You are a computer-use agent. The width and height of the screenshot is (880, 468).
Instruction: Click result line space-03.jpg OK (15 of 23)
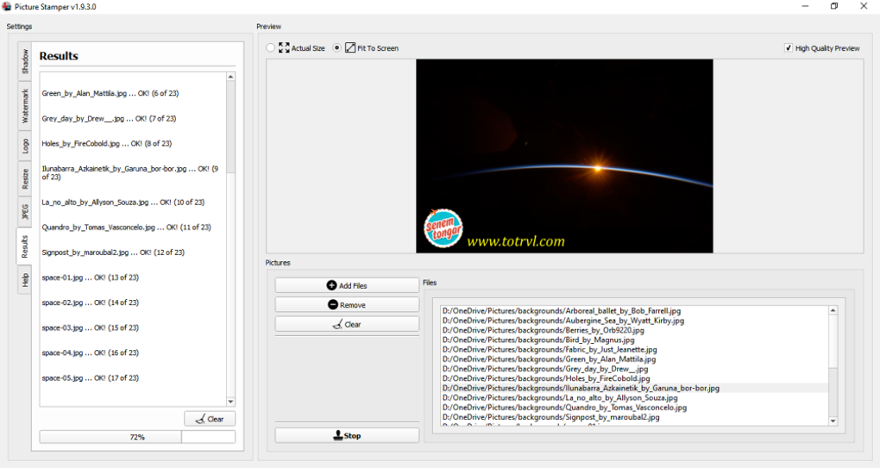click(91, 328)
